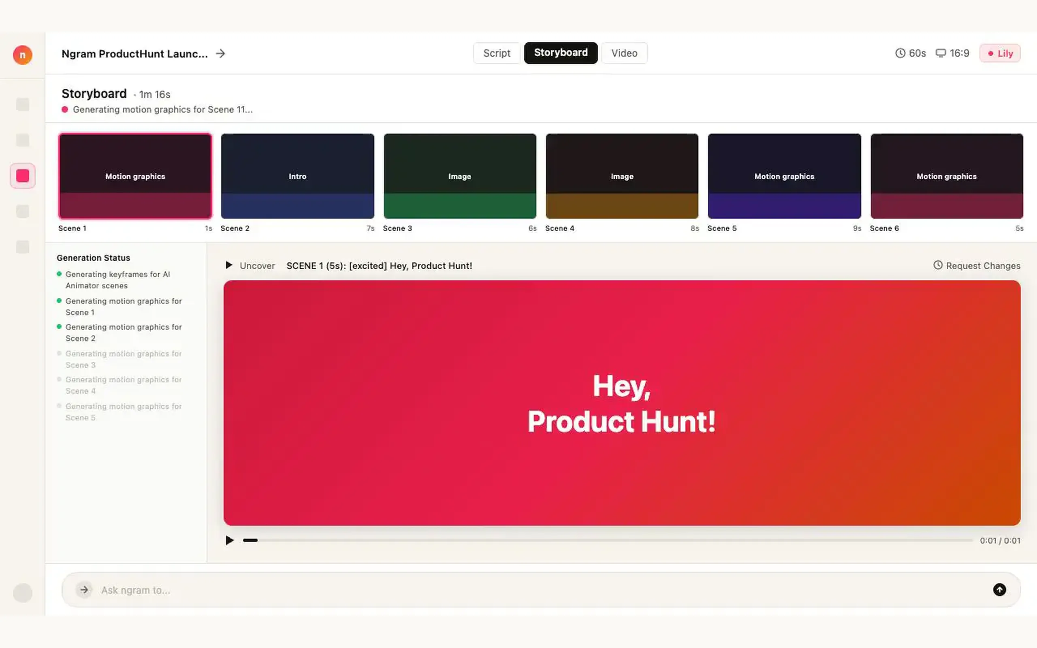Click the 60s duration label
The width and height of the screenshot is (1037, 648).
click(x=917, y=53)
